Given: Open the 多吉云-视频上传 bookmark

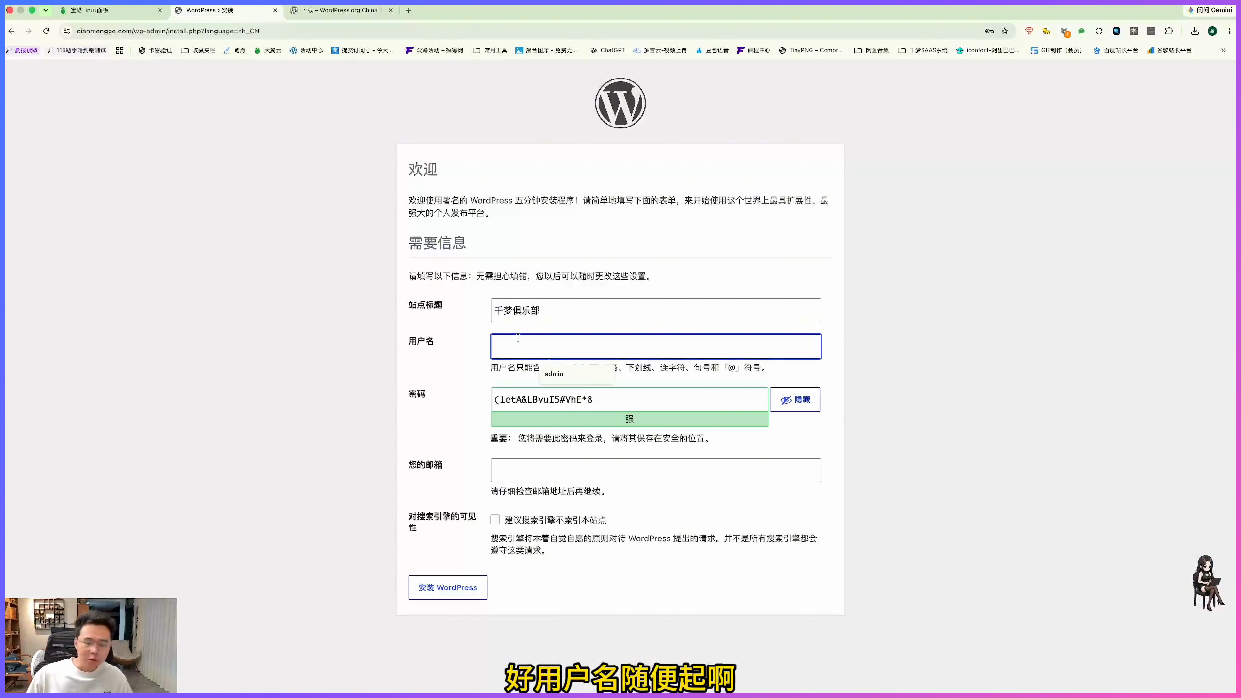Looking at the screenshot, I should coord(660,50).
